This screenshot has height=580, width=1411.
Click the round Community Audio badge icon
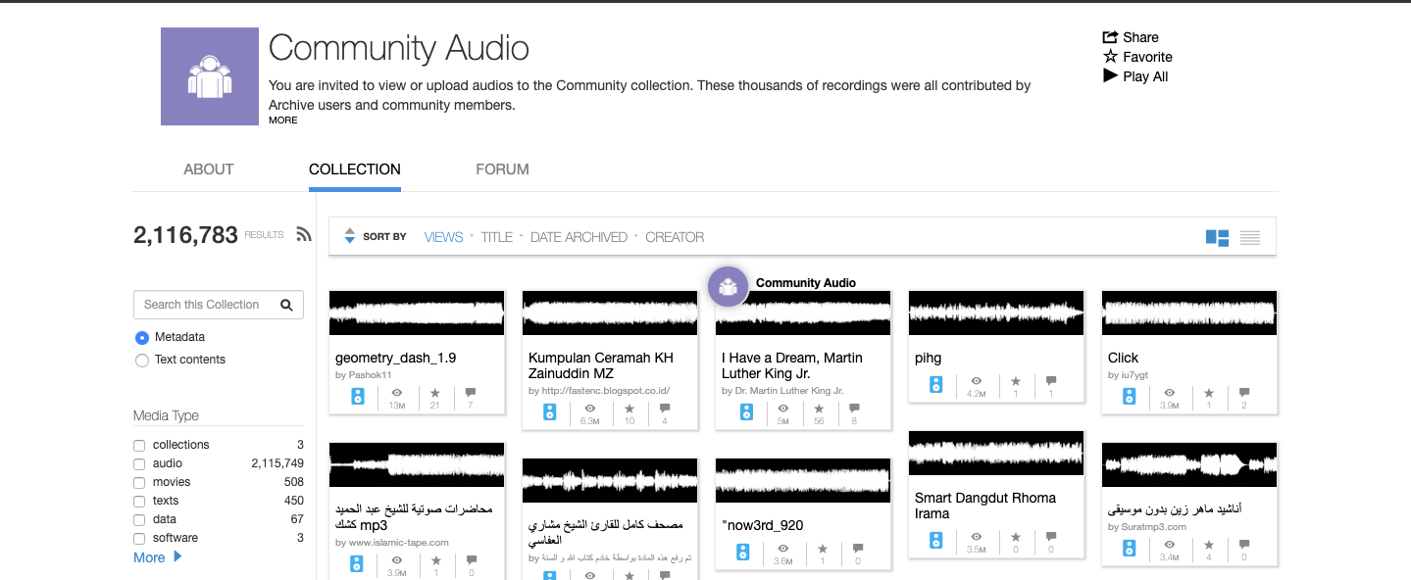(x=728, y=286)
